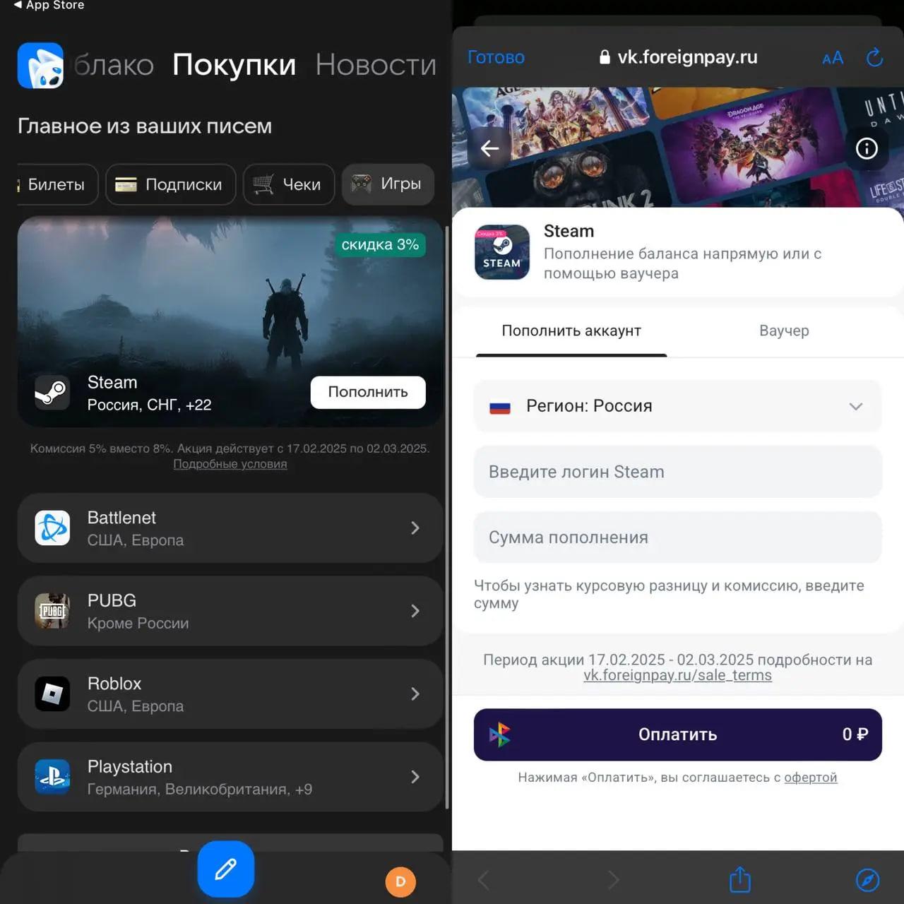The image size is (904, 904).
Task: Open the Облако tab
Action: point(114,65)
